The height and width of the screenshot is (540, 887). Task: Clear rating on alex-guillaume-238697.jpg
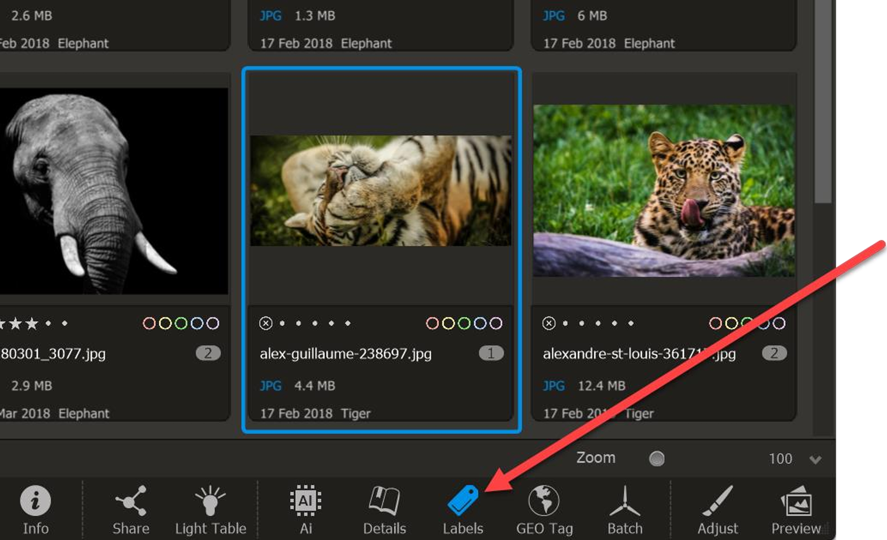[266, 323]
